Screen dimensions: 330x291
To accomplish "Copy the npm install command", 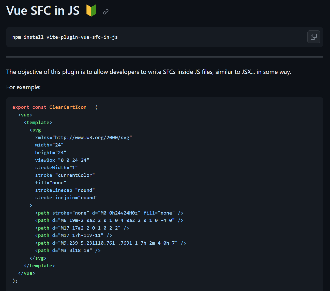I will [x=313, y=37].
